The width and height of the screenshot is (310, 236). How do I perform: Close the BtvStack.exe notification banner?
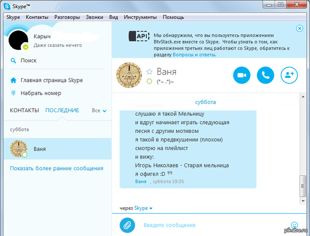click(300, 28)
